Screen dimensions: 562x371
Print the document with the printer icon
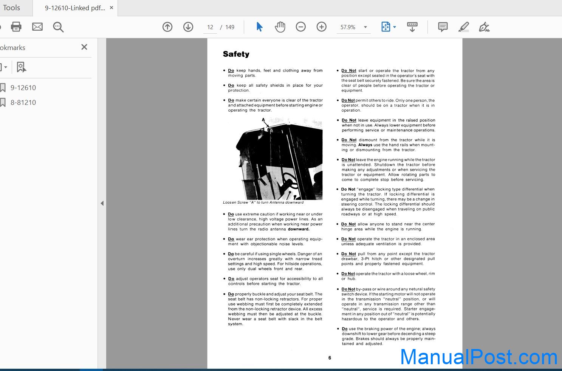coord(16,27)
